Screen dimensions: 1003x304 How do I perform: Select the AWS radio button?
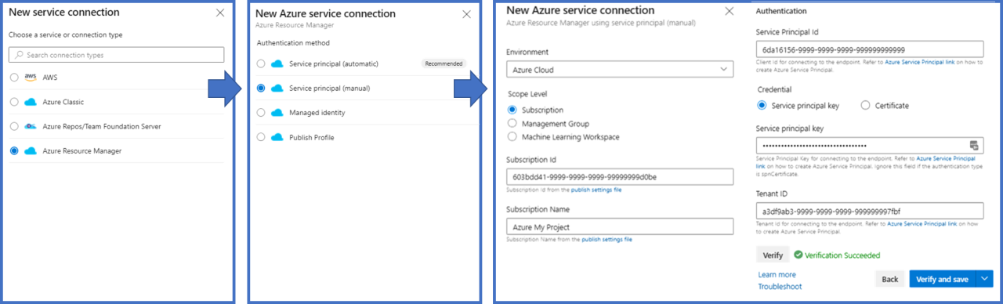click(x=14, y=78)
